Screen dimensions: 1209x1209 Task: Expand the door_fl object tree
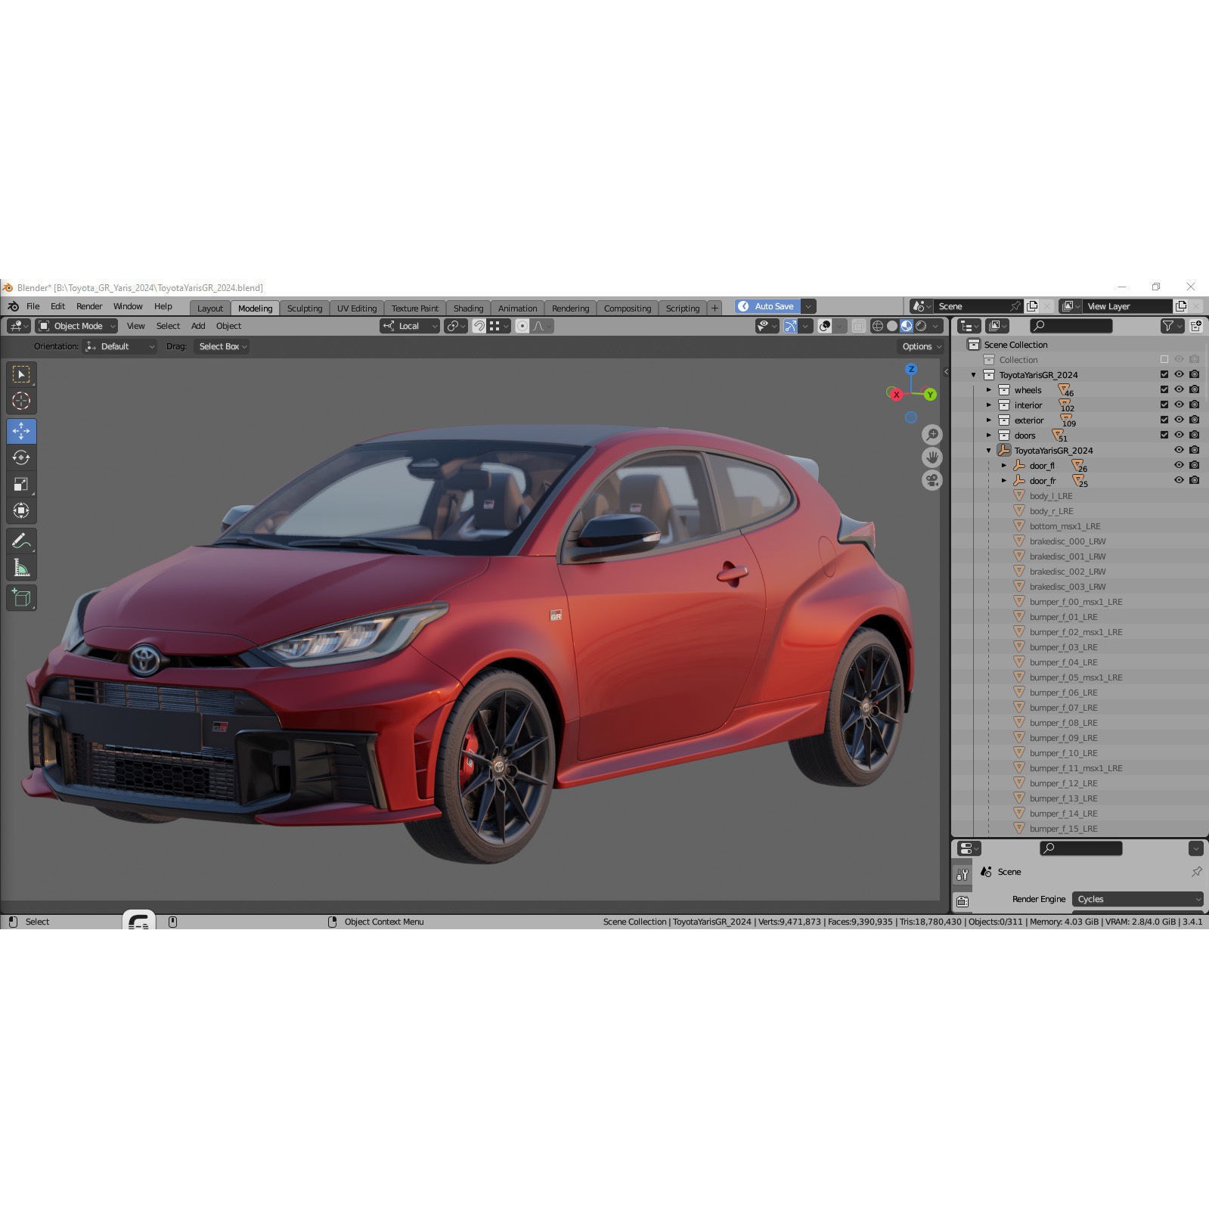click(1003, 466)
